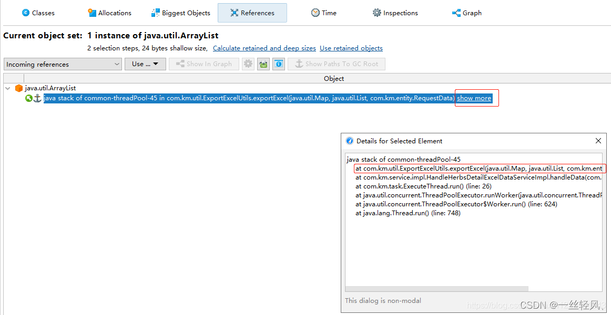Click the ThreadPoolExecutor$Worker.run() (line: 624) line
The height and width of the screenshot is (315, 611).
[456, 204]
